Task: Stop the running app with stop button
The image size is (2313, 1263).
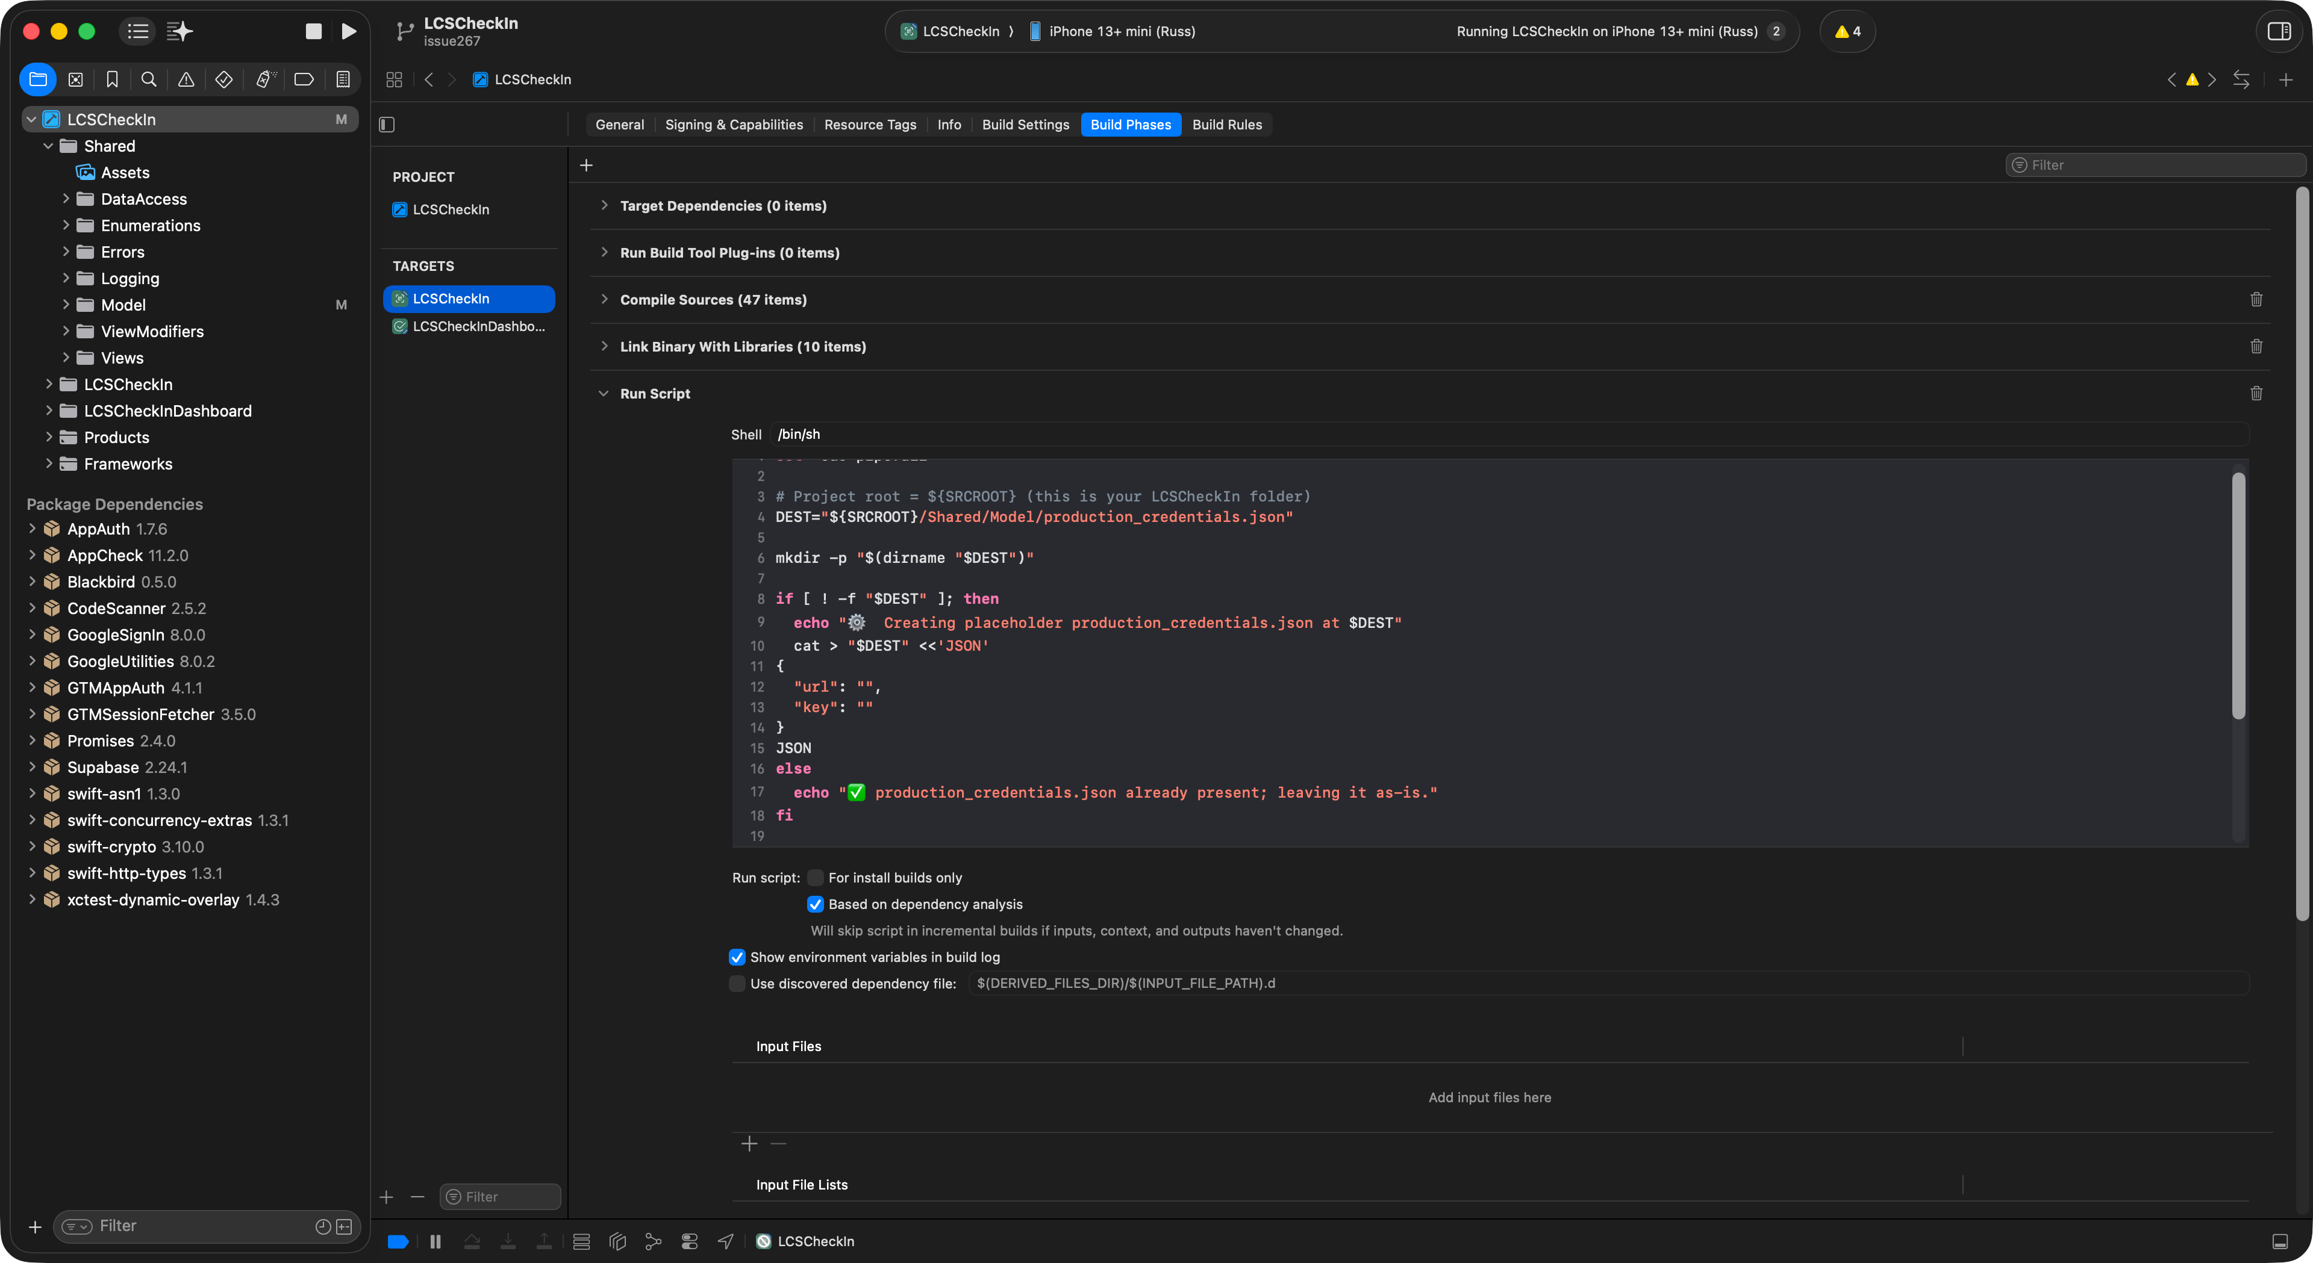Action: point(313,31)
